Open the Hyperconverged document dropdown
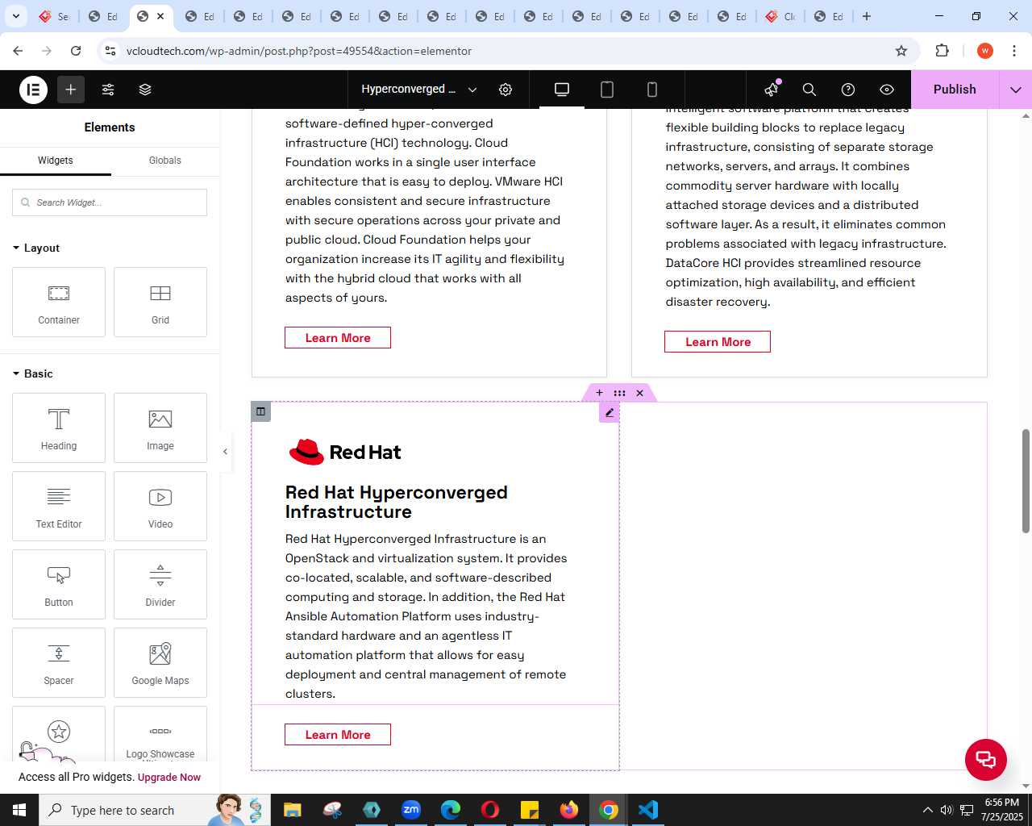 point(419,90)
